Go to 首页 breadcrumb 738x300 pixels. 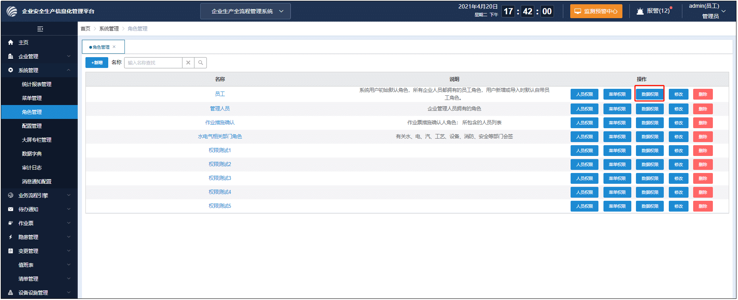pyautogui.click(x=85, y=29)
